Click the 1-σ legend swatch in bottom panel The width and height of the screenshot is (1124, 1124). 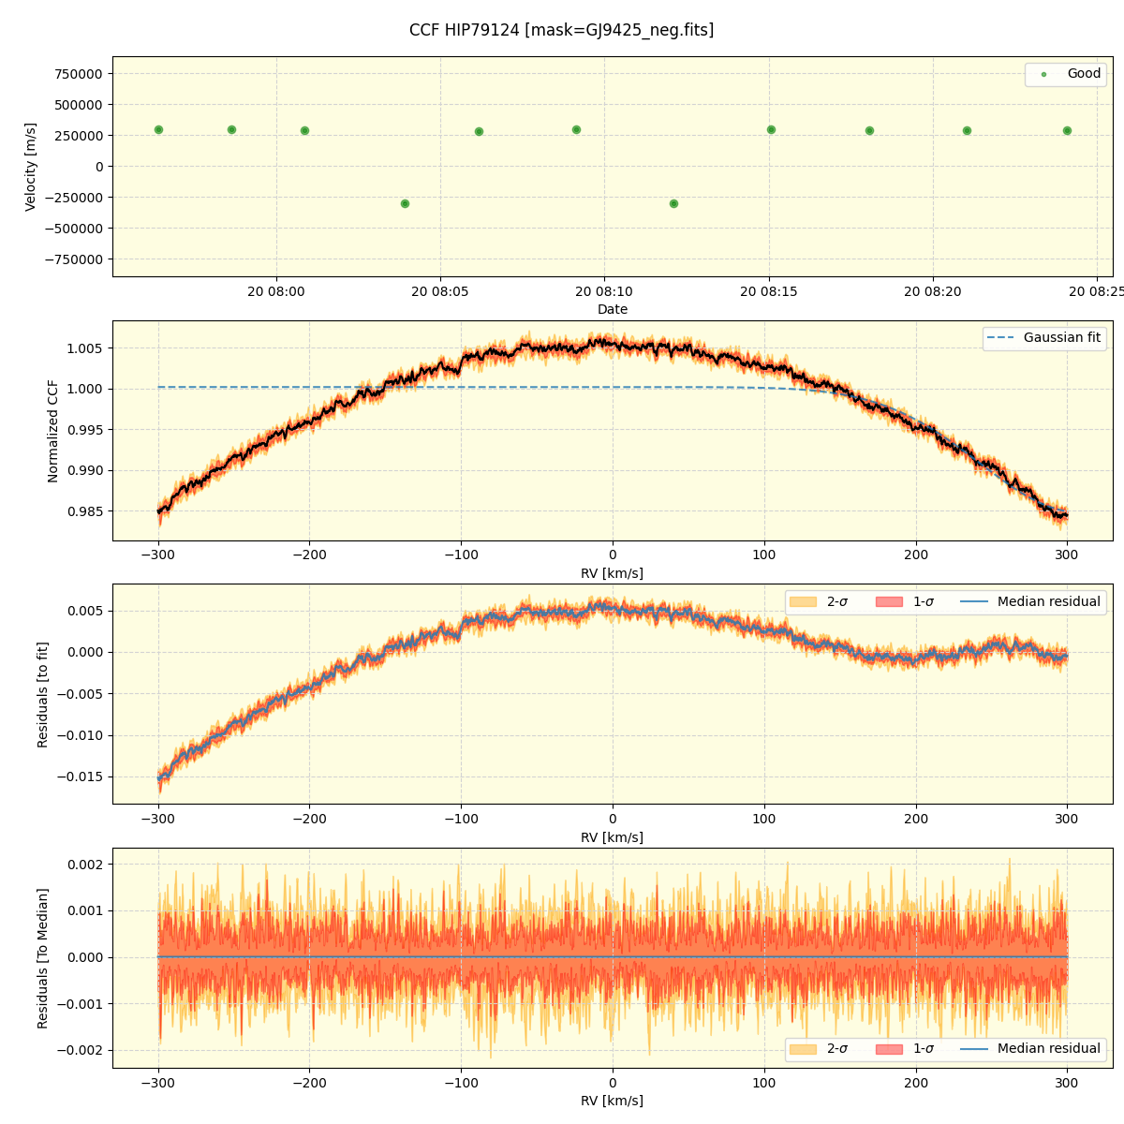[890, 1049]
